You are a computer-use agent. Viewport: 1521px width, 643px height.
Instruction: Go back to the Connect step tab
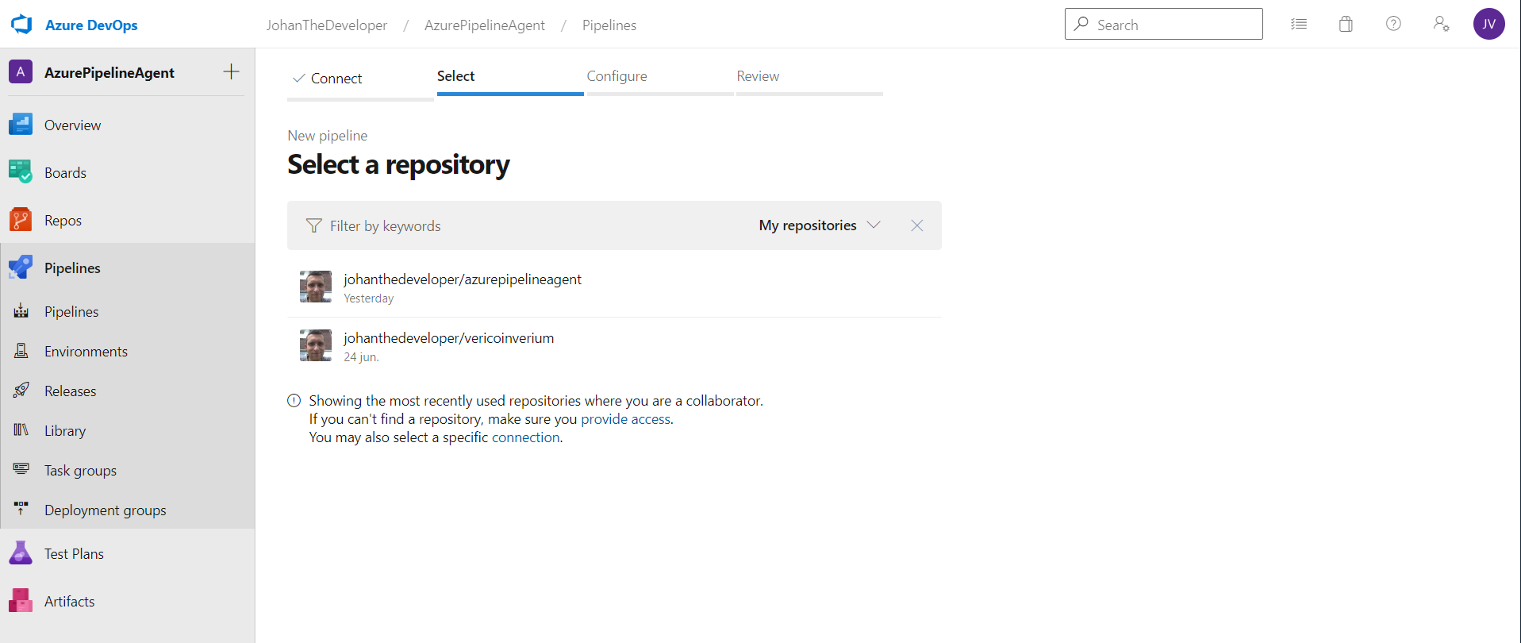click(336, 79)
